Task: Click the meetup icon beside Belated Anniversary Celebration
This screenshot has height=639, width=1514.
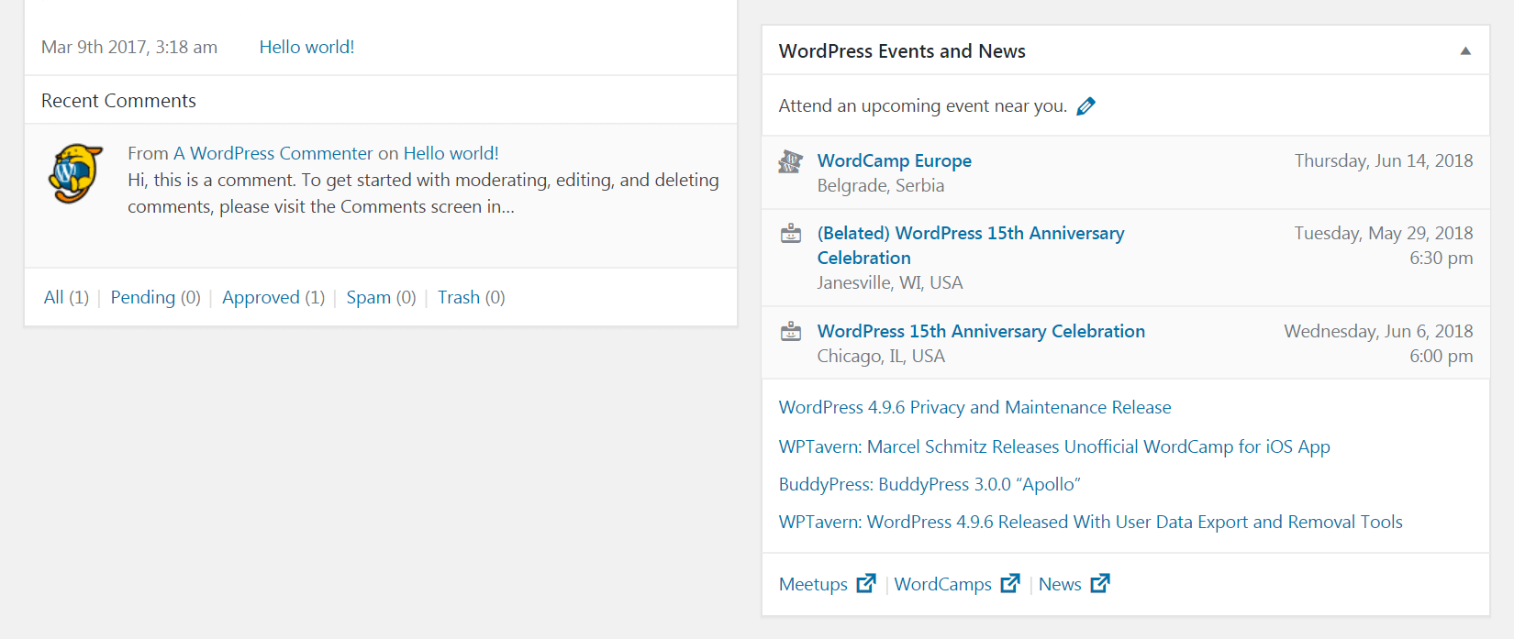Action: tap(791, 234)
